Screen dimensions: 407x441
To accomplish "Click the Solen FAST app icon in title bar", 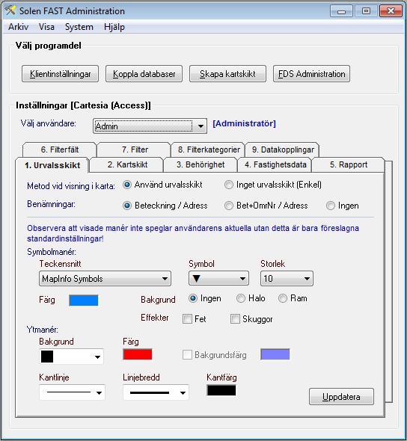I will point(10,10).
